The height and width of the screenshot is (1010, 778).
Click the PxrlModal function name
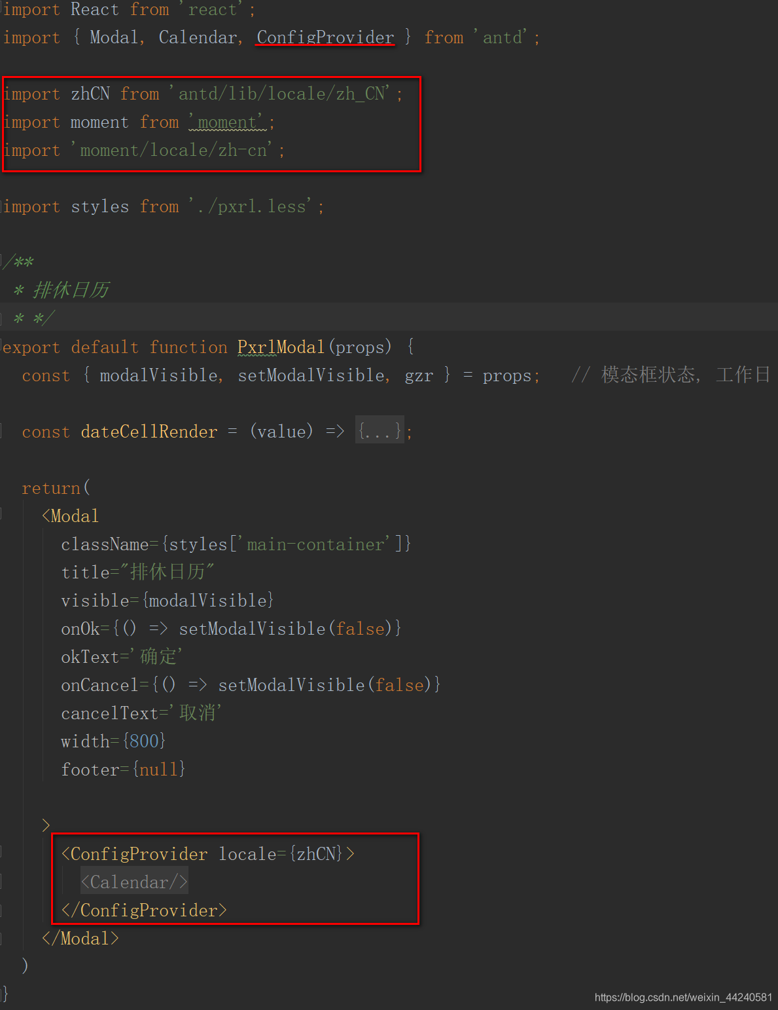(281, 346)
